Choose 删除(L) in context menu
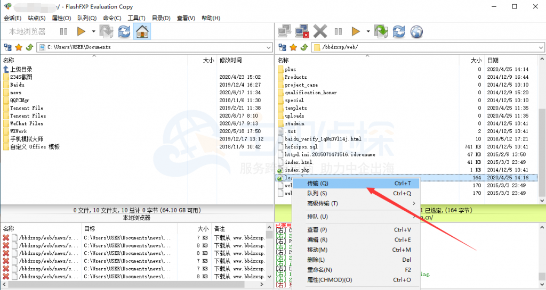This screenshot has height=290, width=546. (356, 260)
